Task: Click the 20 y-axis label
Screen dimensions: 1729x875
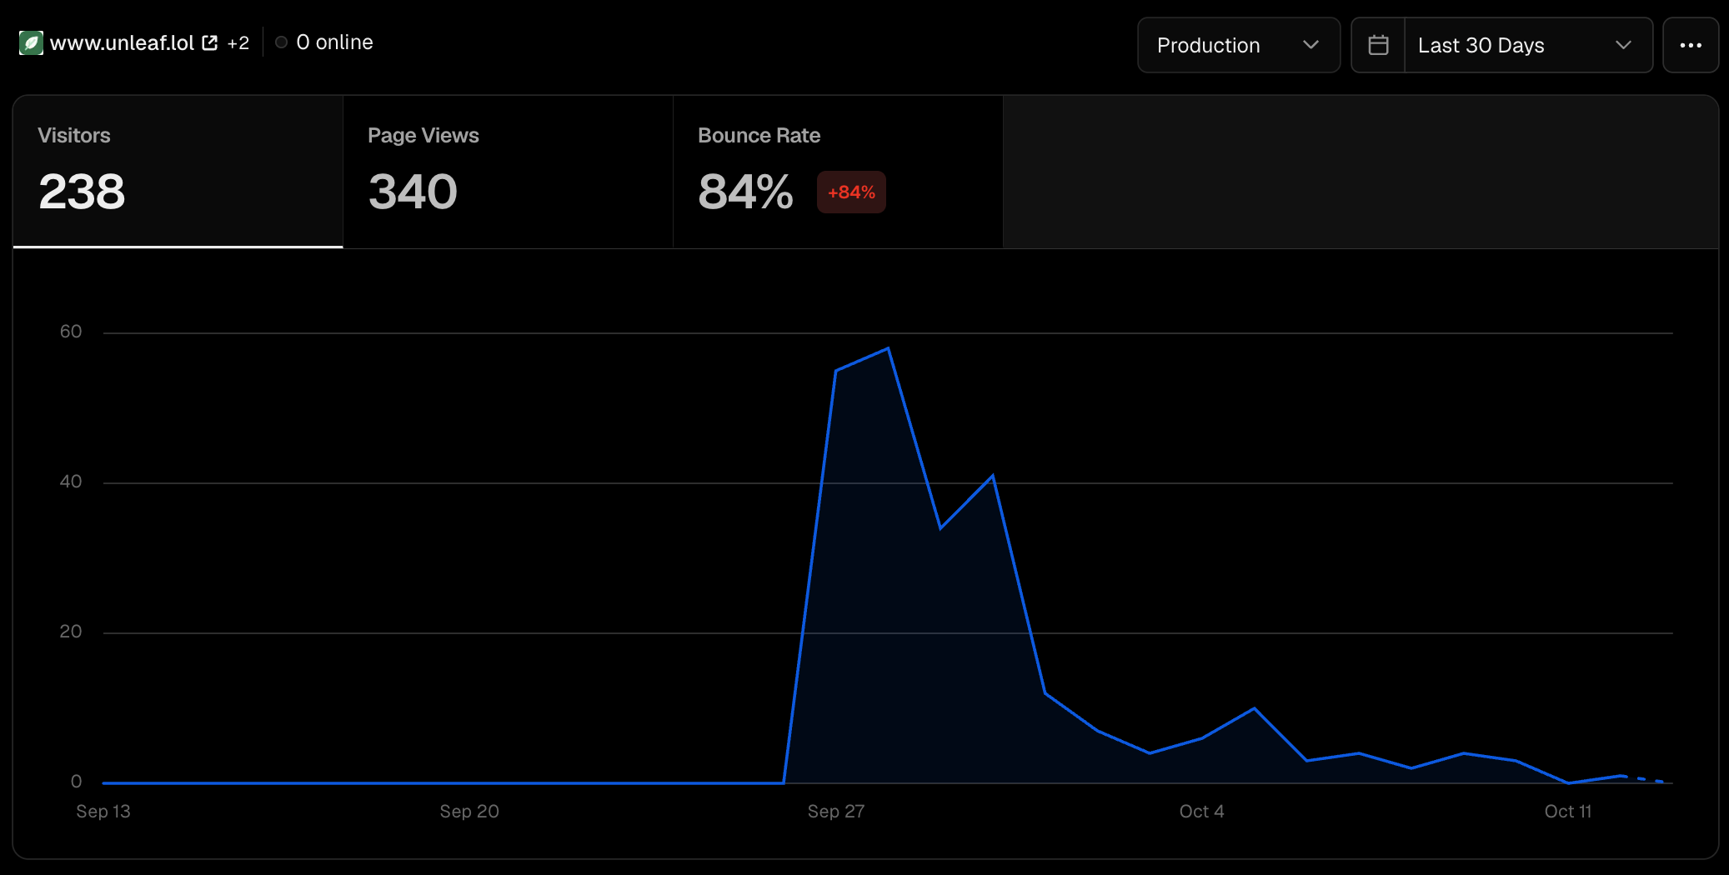Action: [x=71, y=632]
